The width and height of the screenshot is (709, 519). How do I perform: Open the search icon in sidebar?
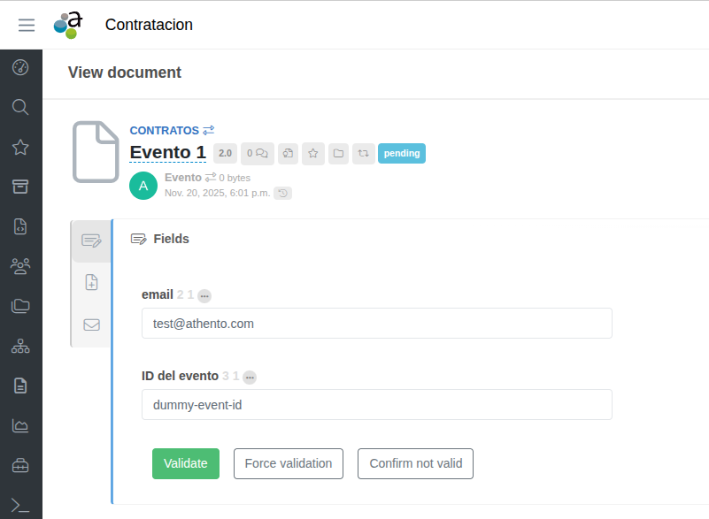20,107
